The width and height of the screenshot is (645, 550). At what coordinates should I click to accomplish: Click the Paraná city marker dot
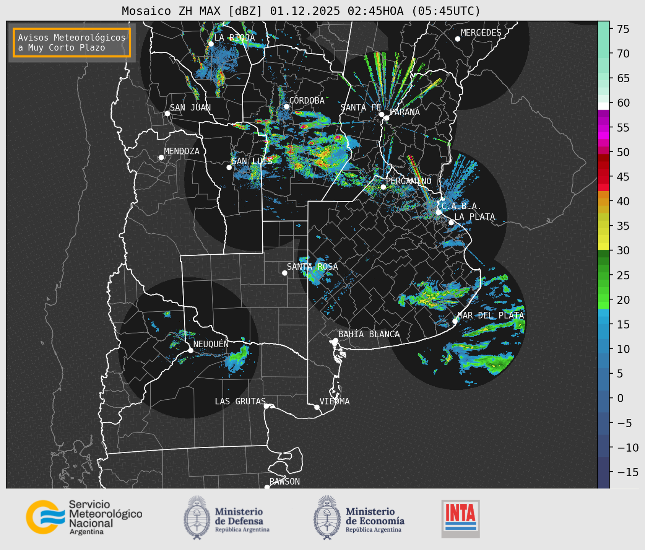click(x=387, y=118)
